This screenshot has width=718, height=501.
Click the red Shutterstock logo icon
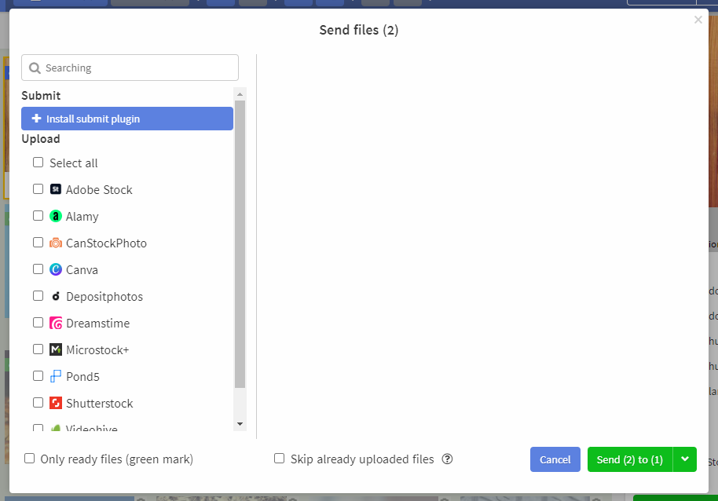(x=56, y=403)
